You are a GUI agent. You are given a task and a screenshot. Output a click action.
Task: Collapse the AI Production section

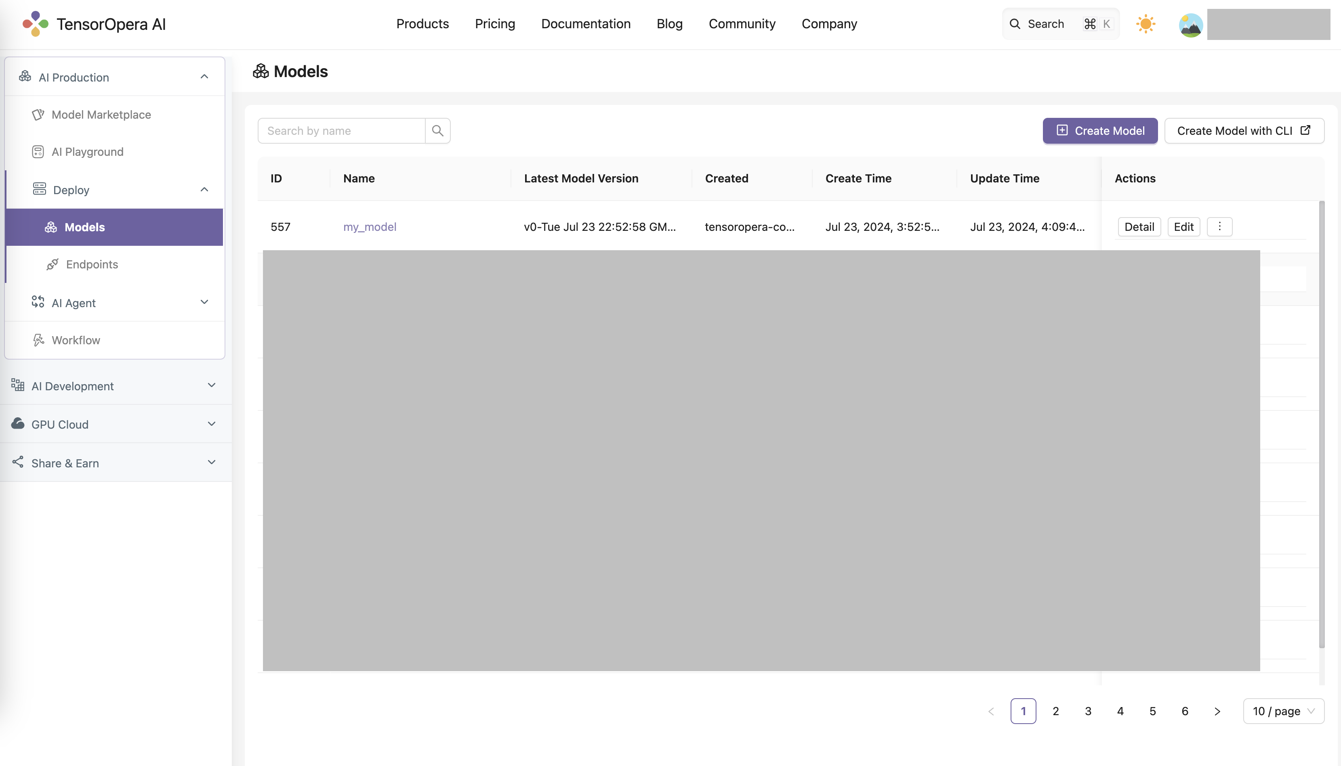click(204, 77)
